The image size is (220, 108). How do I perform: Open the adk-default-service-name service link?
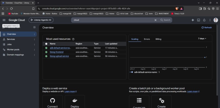click(x=60, y=48)
